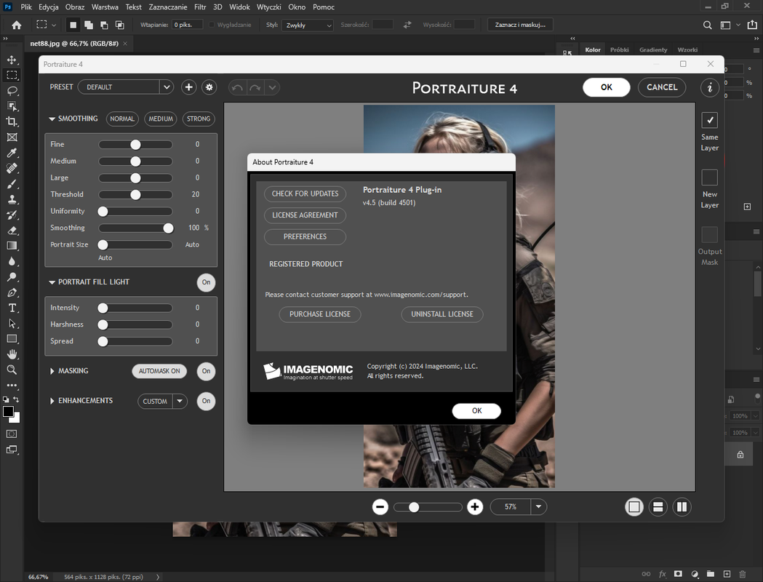Collapse the SMOOTHING section

pos(52,119)
